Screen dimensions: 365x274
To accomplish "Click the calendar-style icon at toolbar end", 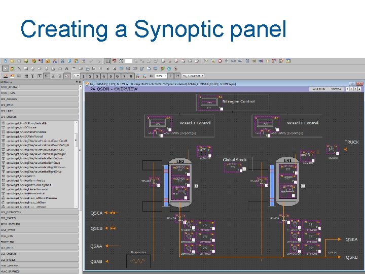I will [288, 61].
